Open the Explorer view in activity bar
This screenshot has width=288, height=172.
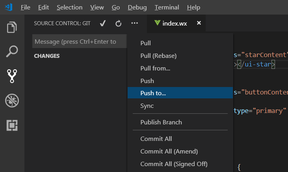(x=12, y=27)
